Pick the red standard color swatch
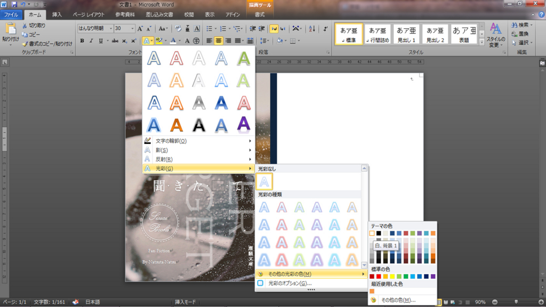This screenshot has width=546, height=307. tap(379, 277)
